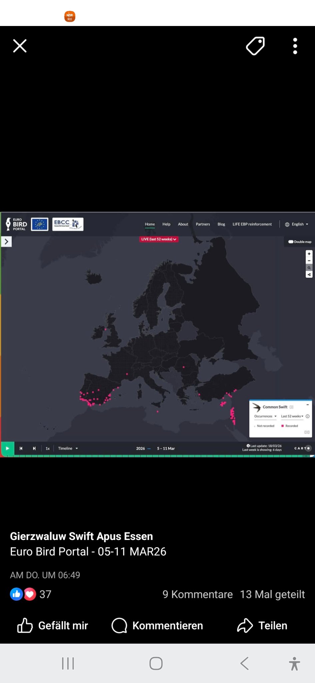Open the 9 Kommentare link

click(x=197, y=594)
